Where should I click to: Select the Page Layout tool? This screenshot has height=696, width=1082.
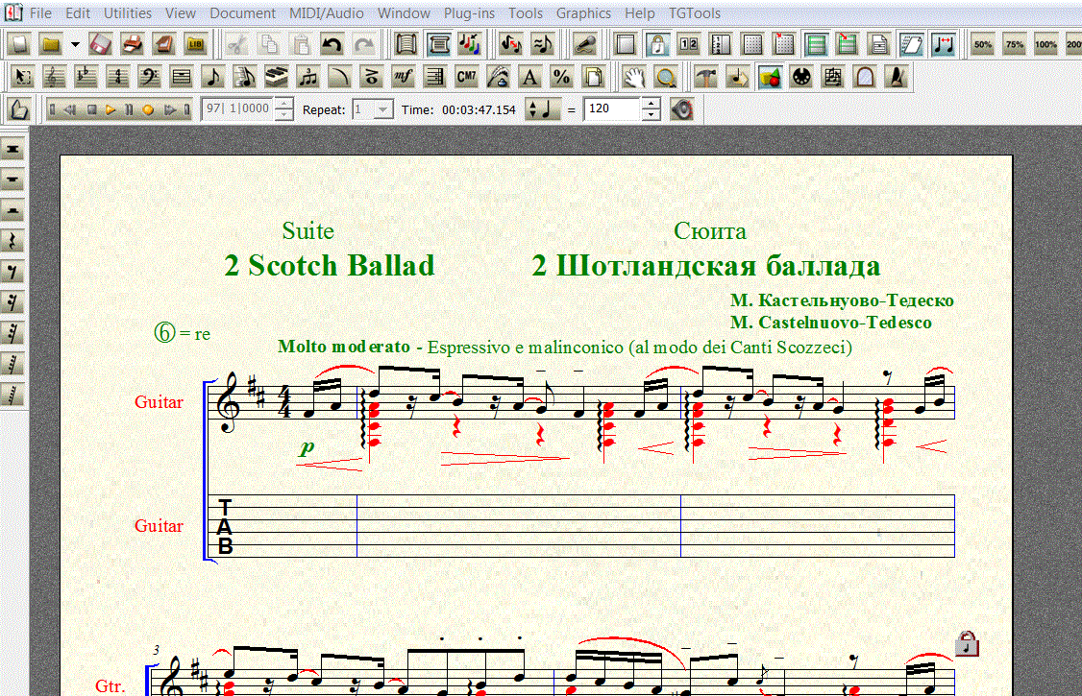[594, 77]
